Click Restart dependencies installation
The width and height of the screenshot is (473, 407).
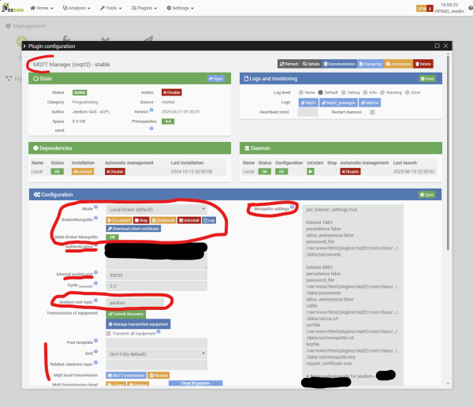coord(83,172)
